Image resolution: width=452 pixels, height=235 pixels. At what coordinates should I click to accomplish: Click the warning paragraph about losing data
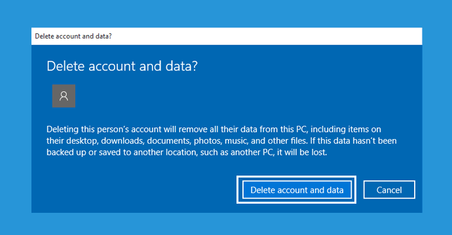[x=221, y=141]
